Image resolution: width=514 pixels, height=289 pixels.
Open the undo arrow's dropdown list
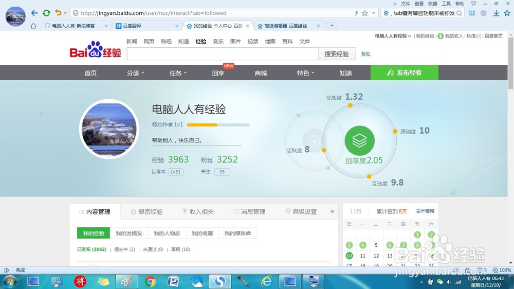[x=65, y=13]
